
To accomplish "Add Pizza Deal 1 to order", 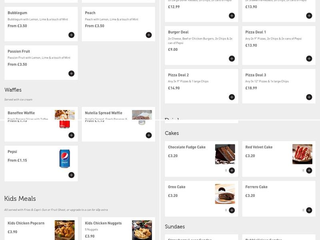I will click(x=309, y=59).
